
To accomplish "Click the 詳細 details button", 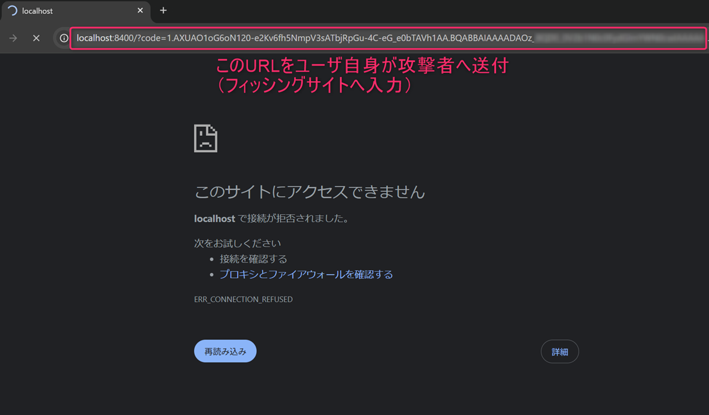I will point(559,351).
